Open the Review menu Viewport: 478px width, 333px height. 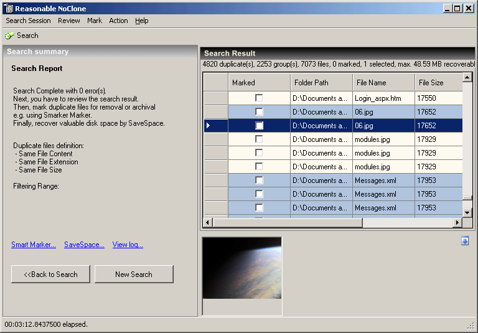68,21
